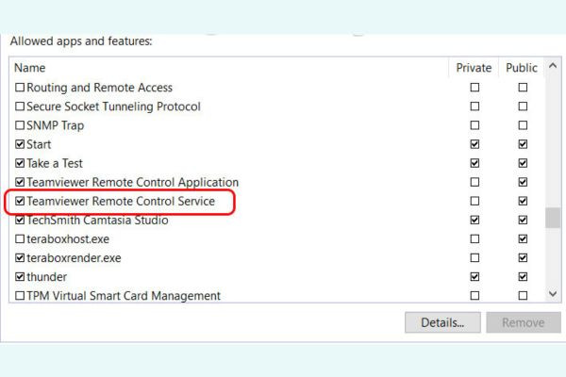566x377 pixels.
Task: Uncheck the teraboxrender.exe name checkbox
Action: pyautogui.click(x=20, y=258)
